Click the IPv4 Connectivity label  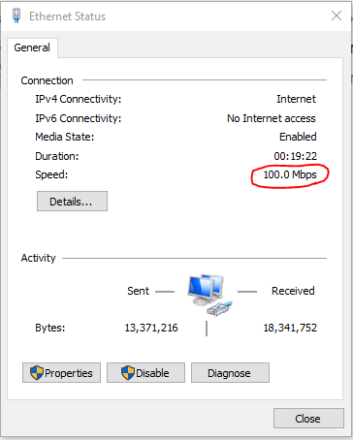79,99
